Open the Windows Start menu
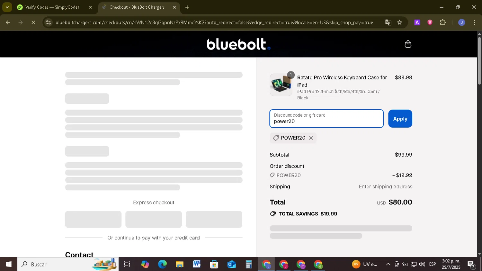This screenshot has width=482, height=271. 8,264
